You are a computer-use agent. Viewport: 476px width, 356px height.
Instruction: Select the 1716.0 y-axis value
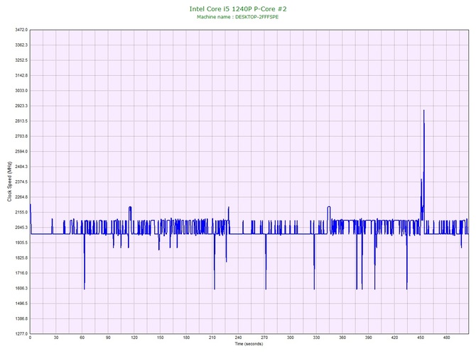tap(21, 273)
